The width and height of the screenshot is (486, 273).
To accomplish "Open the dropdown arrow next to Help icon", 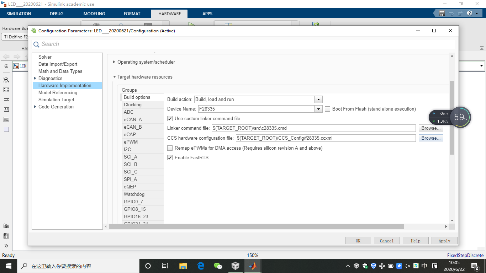I will tap(477, 14).
